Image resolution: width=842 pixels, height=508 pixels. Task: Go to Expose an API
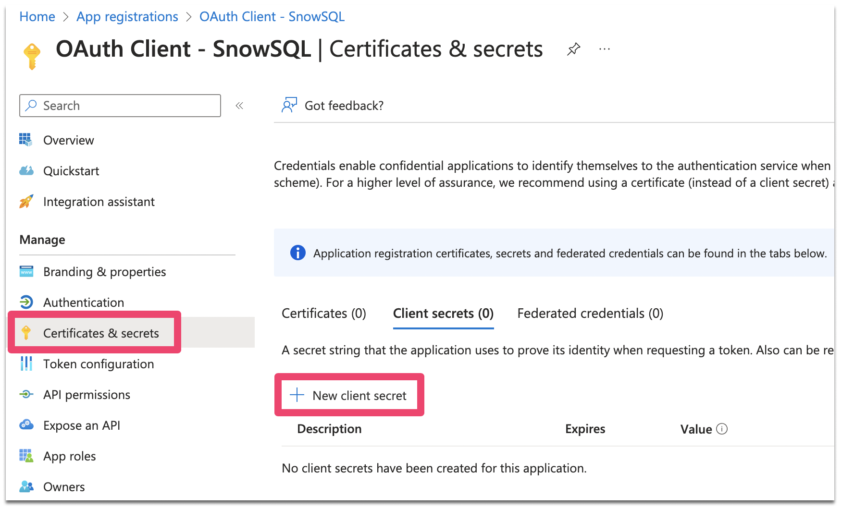82,425
